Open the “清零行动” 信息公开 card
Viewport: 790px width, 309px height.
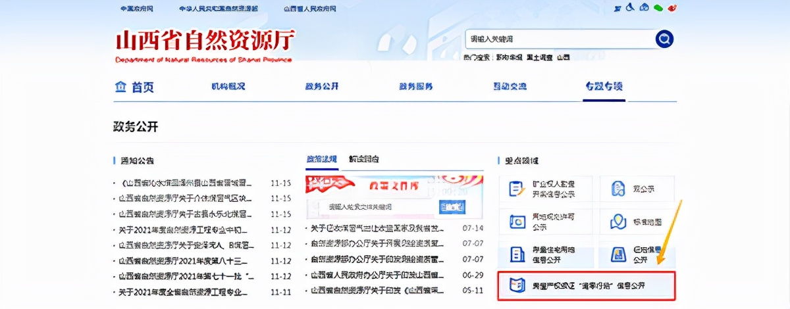(587, 285)
